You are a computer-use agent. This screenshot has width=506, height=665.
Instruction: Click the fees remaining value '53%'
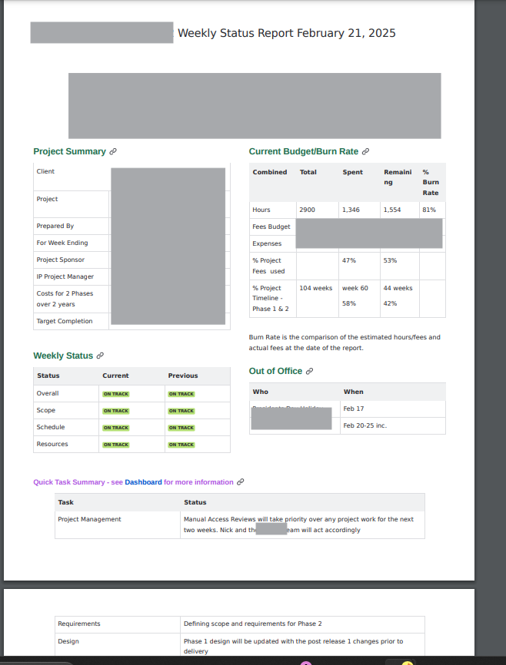(390, 260)
